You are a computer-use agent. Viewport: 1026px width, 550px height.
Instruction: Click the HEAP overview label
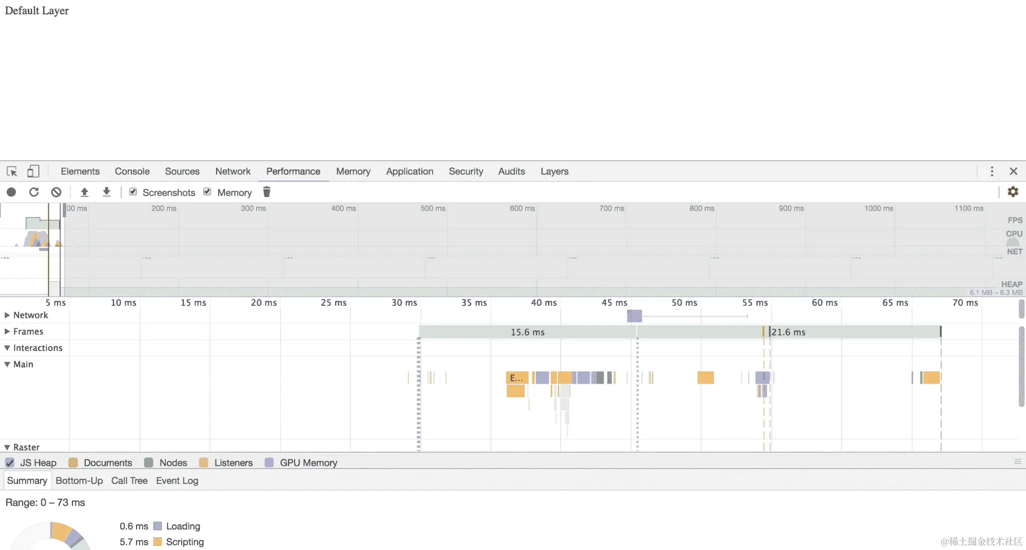tap(1012, 284)
